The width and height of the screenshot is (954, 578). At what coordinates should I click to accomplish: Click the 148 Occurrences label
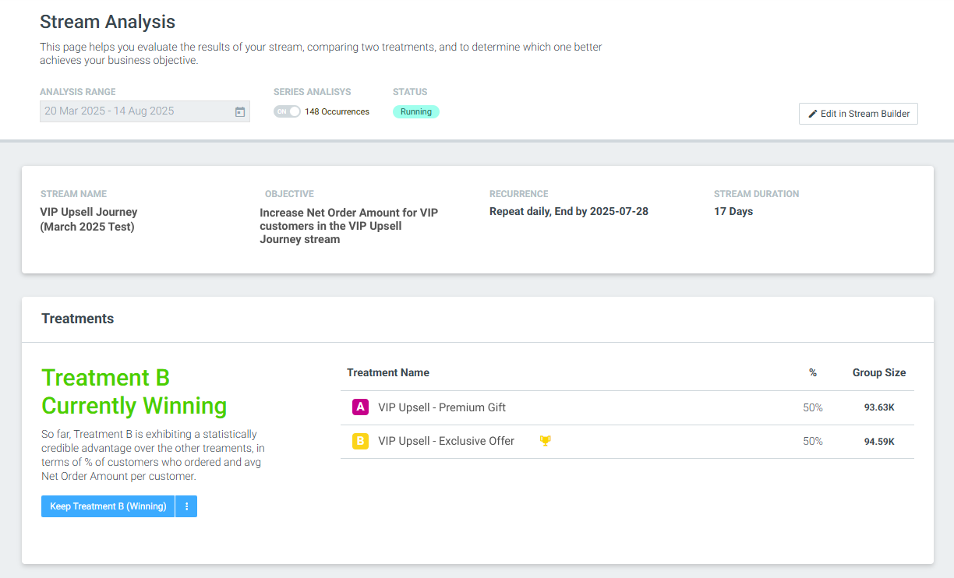[337, 111]
